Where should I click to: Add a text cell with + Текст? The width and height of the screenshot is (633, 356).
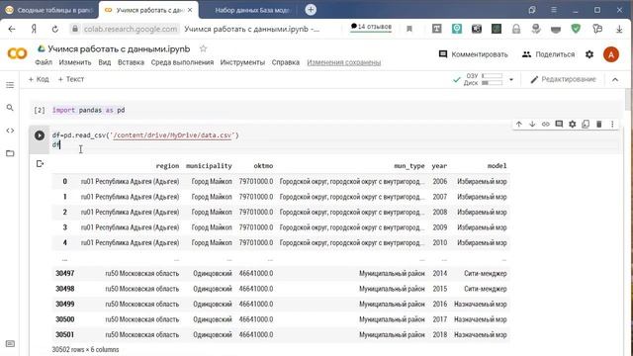point(70,79)
